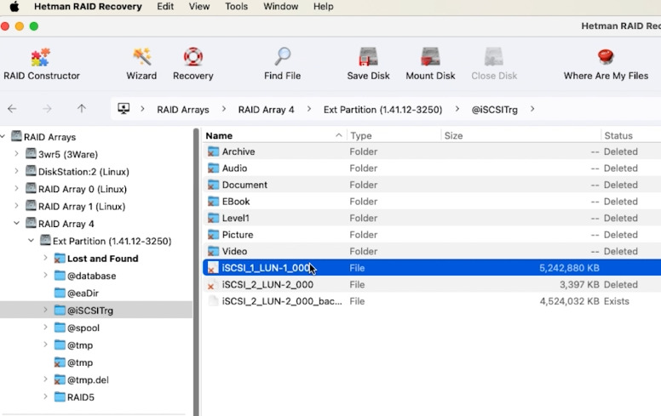Select the EBook folder row
Image resolution: width=661 pixels, height=416 pixels.
[432, 202]
